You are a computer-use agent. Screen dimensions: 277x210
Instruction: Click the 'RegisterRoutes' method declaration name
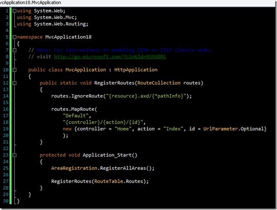coord(114,83)
